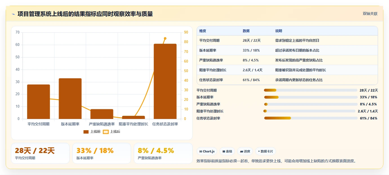This screenshot has height=175, width=389.
Task: Click the x-axis label 严重缺陷逃逸率
Action: point(102,124)
